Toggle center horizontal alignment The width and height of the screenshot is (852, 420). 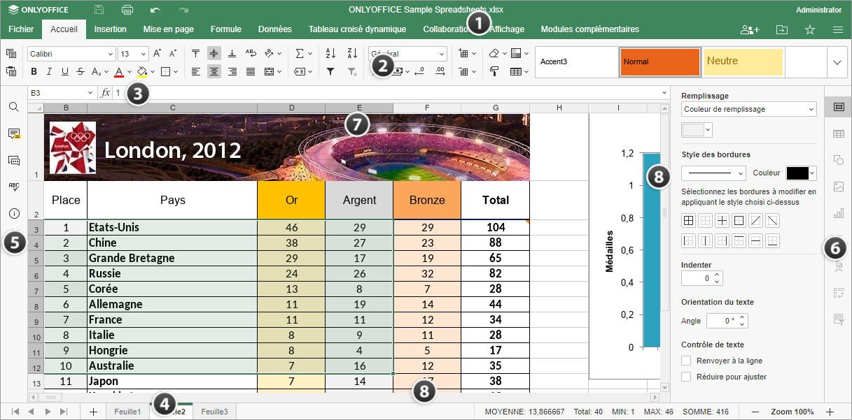(214, 71)
